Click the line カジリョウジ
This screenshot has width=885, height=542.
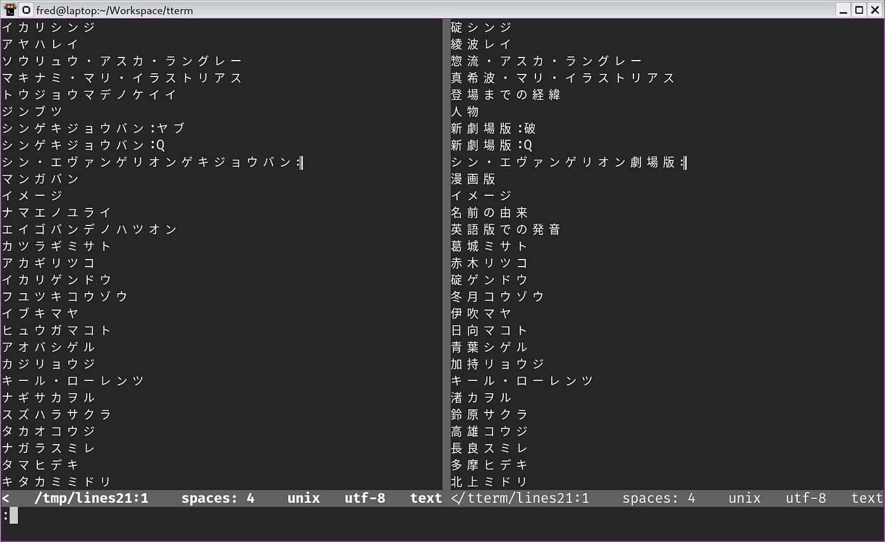[x=48, y=364]
